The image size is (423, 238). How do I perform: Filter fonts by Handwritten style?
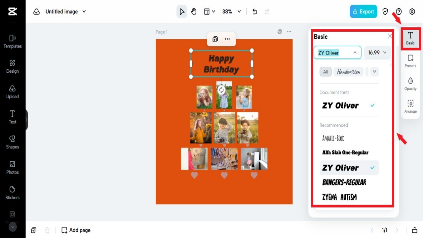point(348,71)
